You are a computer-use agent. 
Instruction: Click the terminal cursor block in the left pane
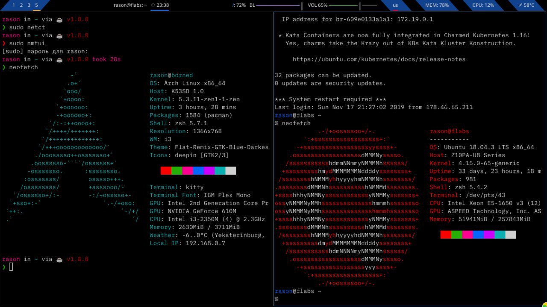point(11,267)
